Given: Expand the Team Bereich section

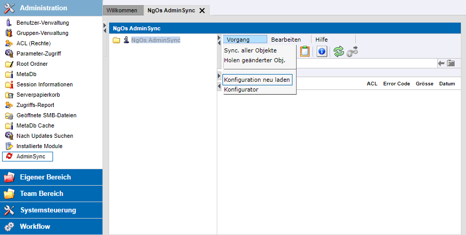Looking at the screenshot, I should (x=51, y=194).
